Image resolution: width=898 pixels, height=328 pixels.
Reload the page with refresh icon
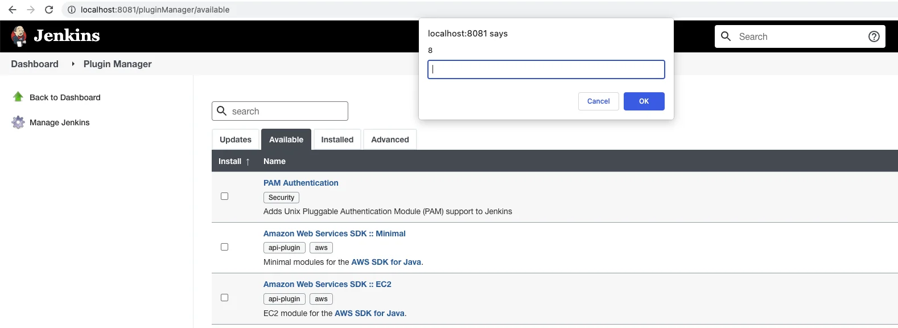pyautogui.click(x=49, y=10)
